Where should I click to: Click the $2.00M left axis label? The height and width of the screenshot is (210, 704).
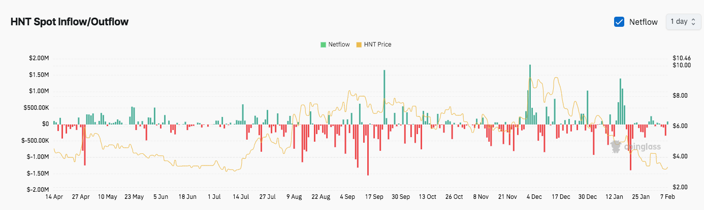(39, 58)
